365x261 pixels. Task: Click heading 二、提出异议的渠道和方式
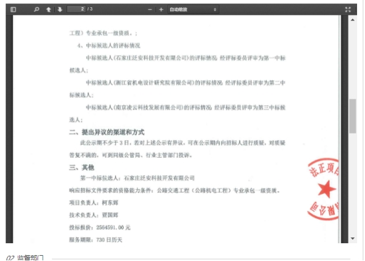click(107, 132)
